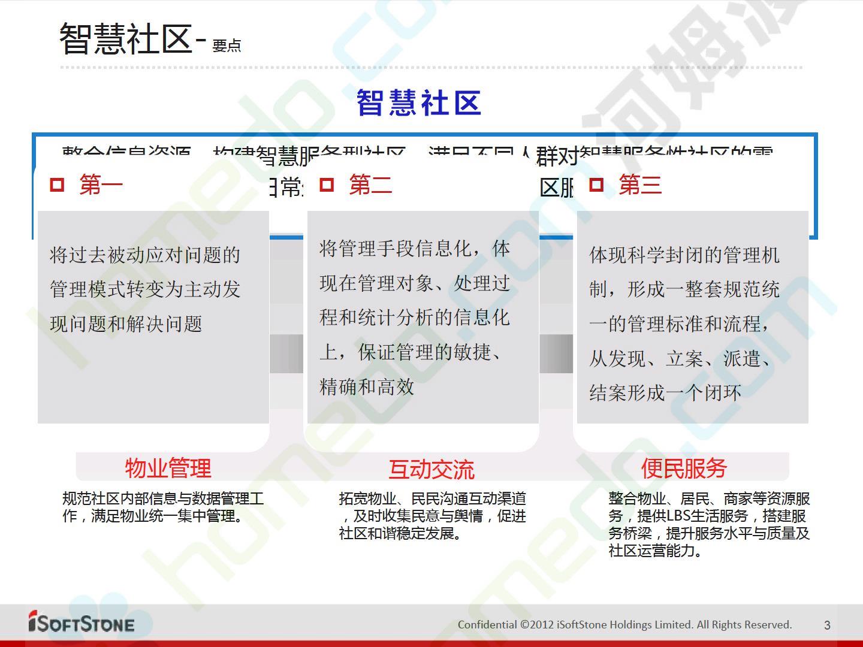
Task: Click the red square bullet beside 第三
Action: [596, 185]
